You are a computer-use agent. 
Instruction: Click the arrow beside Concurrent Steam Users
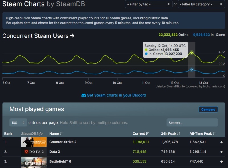[72, 36]
